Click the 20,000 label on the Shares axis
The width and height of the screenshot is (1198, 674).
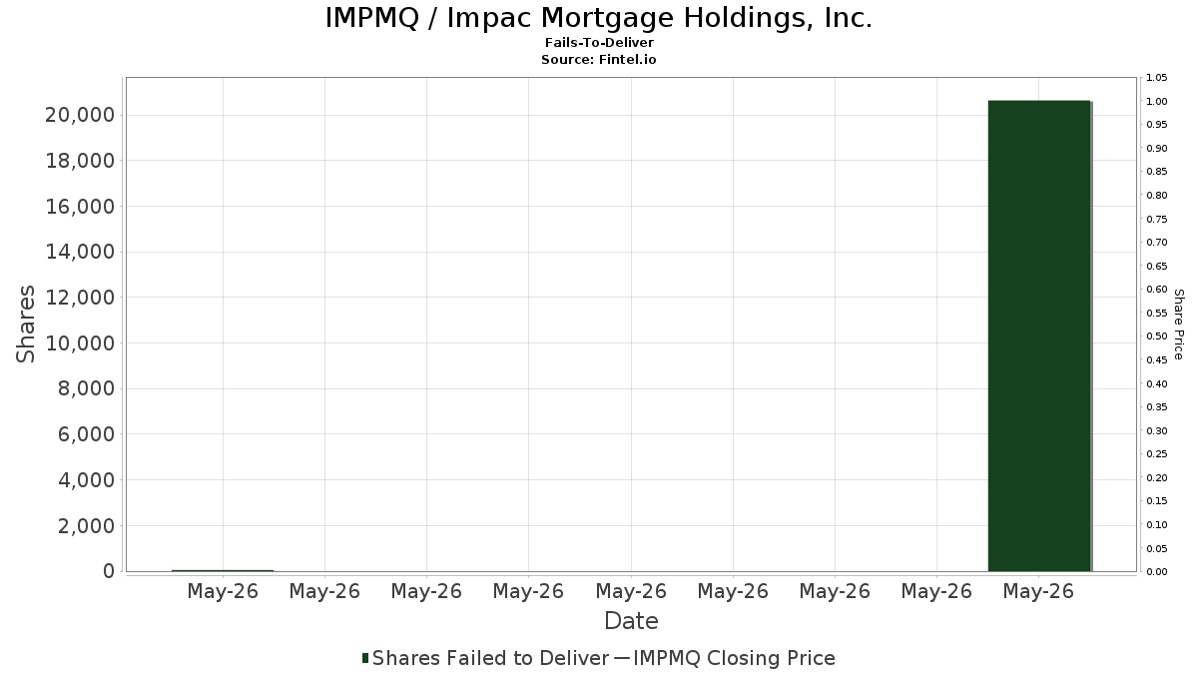click(78, 115)
